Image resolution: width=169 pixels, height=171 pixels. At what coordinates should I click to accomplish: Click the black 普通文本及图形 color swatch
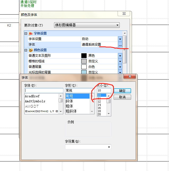pyautogui.click(x=84, y=56)
